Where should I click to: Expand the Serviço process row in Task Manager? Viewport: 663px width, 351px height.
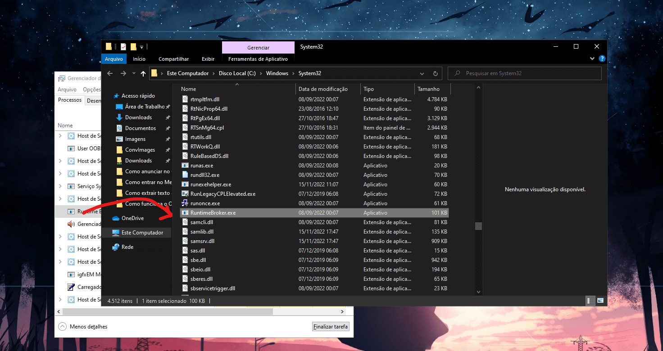pyautogui.click(x=61, y=186)
